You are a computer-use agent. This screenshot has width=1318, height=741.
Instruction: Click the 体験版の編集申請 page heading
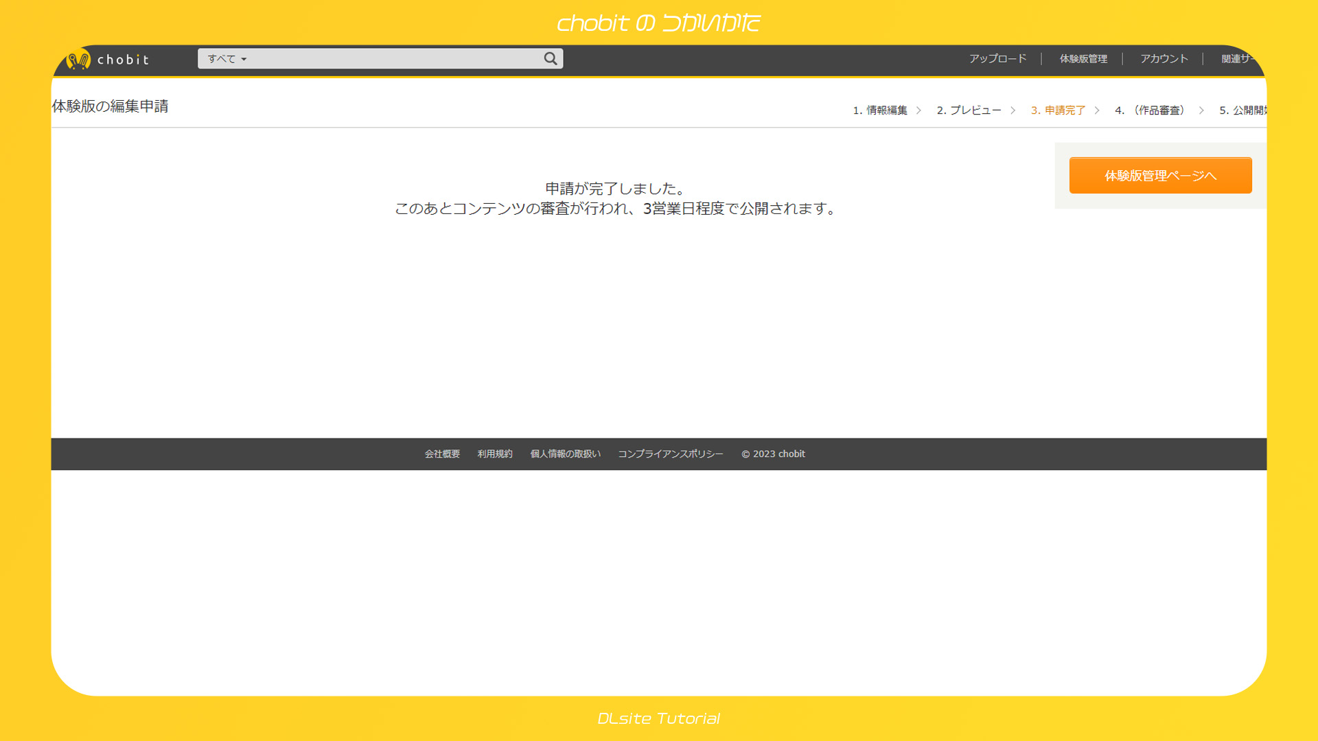(110, 106)
